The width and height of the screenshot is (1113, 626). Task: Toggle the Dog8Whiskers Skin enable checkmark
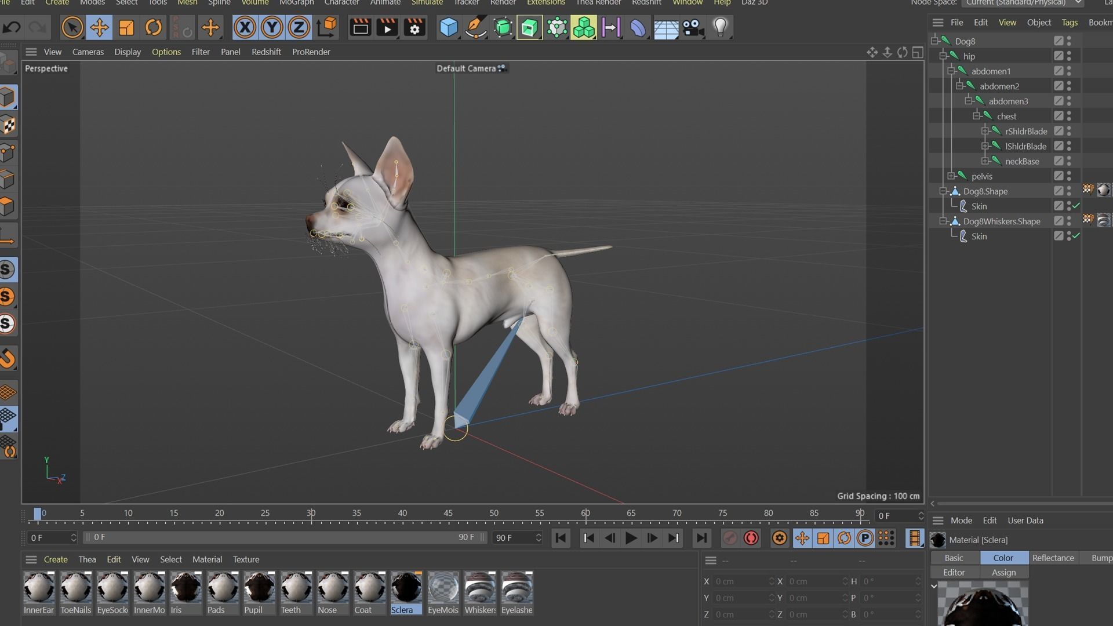click(x=1076, y=236)
